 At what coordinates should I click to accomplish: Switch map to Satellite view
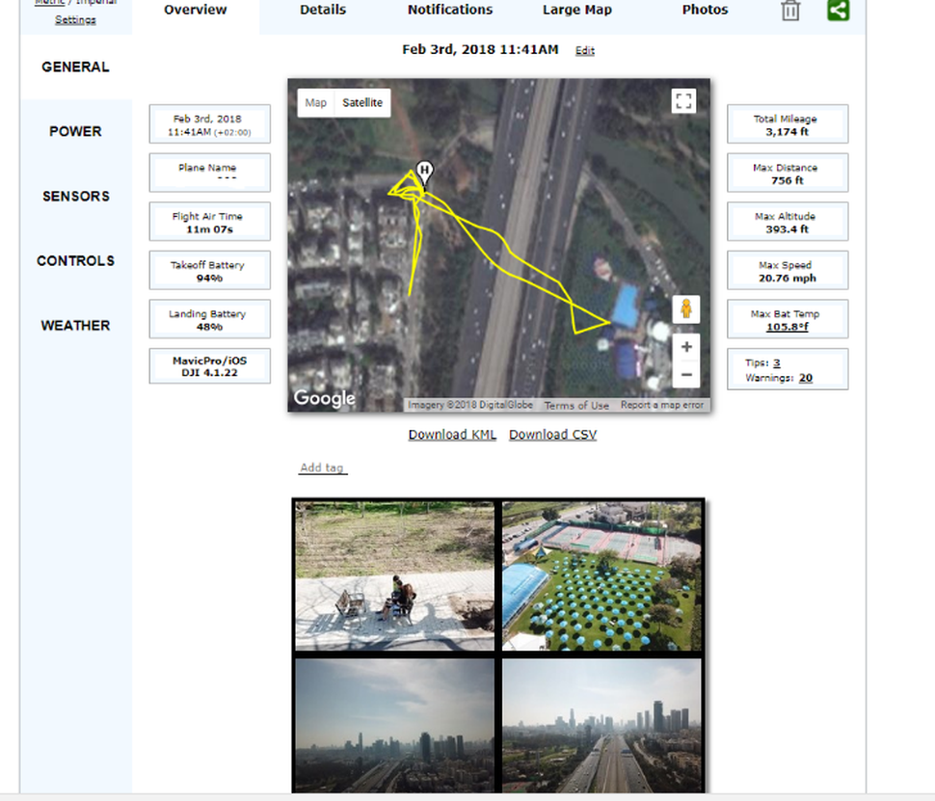point(362,103)
